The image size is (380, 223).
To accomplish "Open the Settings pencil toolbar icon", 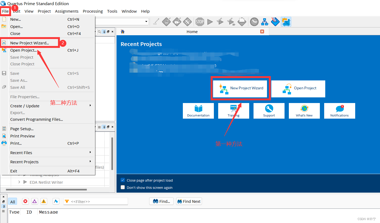I will tap(156, 22).
